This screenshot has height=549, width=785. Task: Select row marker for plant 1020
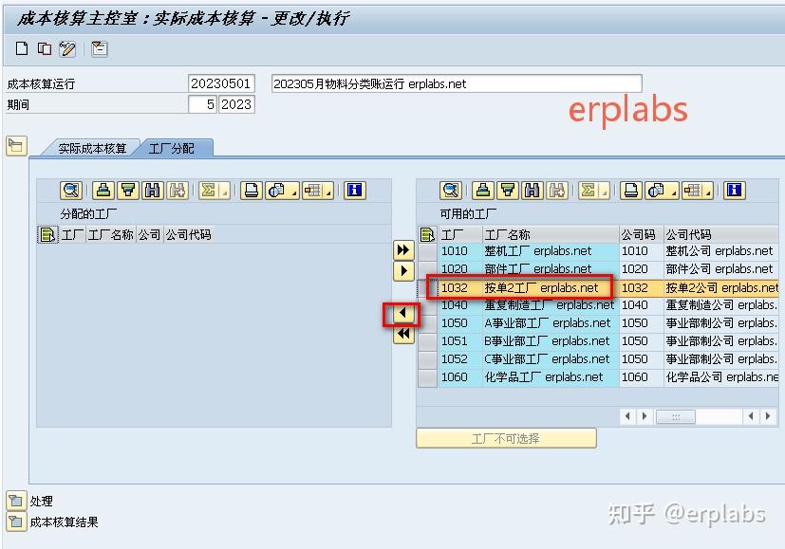point(427,269)
